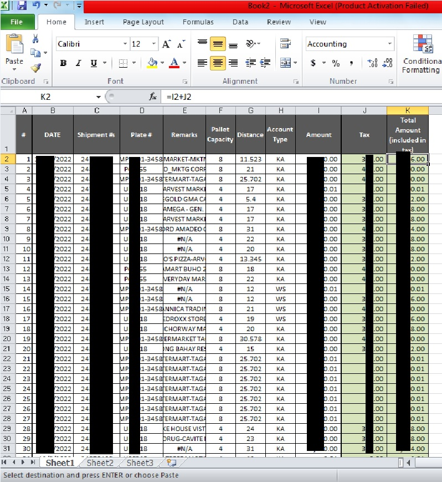Click the Insert Worksheet icon
442x482 pixels.
point(172,463)
